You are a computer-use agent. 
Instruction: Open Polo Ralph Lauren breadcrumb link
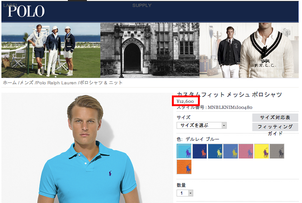click(56, 83)
